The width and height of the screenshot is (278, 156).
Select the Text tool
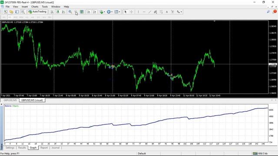click(167, 12)
